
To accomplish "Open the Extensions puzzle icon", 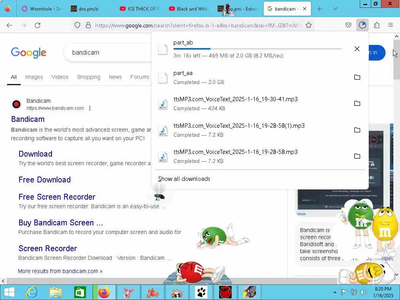I will 377,25.
